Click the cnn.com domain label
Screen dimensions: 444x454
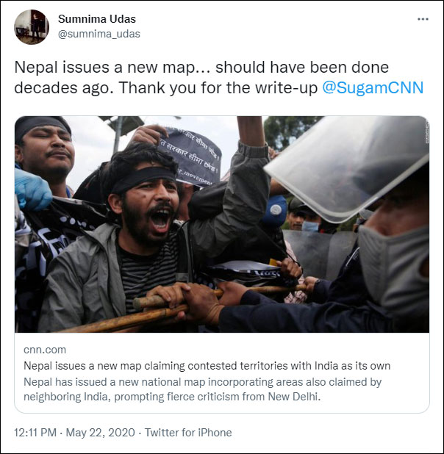point(44,350)
